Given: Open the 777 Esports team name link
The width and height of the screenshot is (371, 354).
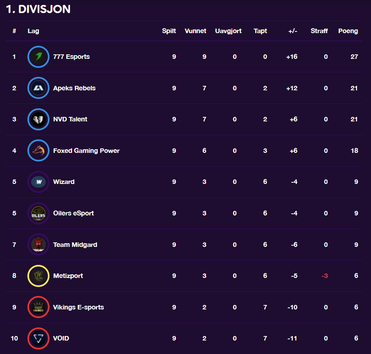Looking at the screenshot, I should point(71,57).
